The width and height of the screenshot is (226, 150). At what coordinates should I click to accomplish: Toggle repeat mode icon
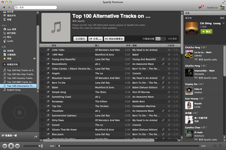coord(220,146)
